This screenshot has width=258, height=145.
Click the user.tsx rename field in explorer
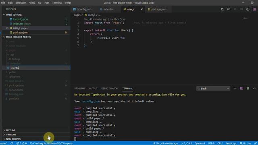[40, 68]
